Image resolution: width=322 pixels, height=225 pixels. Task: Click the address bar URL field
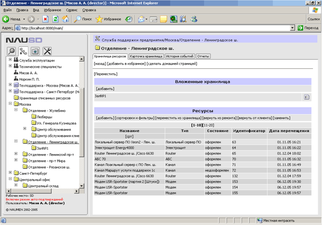[153, 28]
